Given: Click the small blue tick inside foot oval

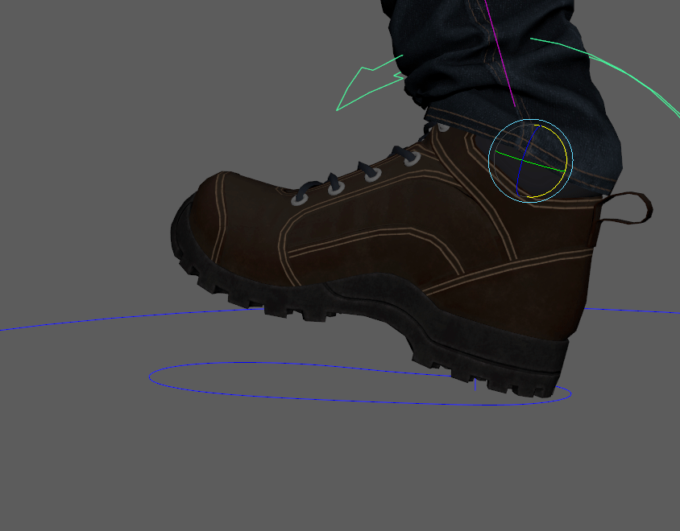Looking at the screenshot, I should (475, 385).
